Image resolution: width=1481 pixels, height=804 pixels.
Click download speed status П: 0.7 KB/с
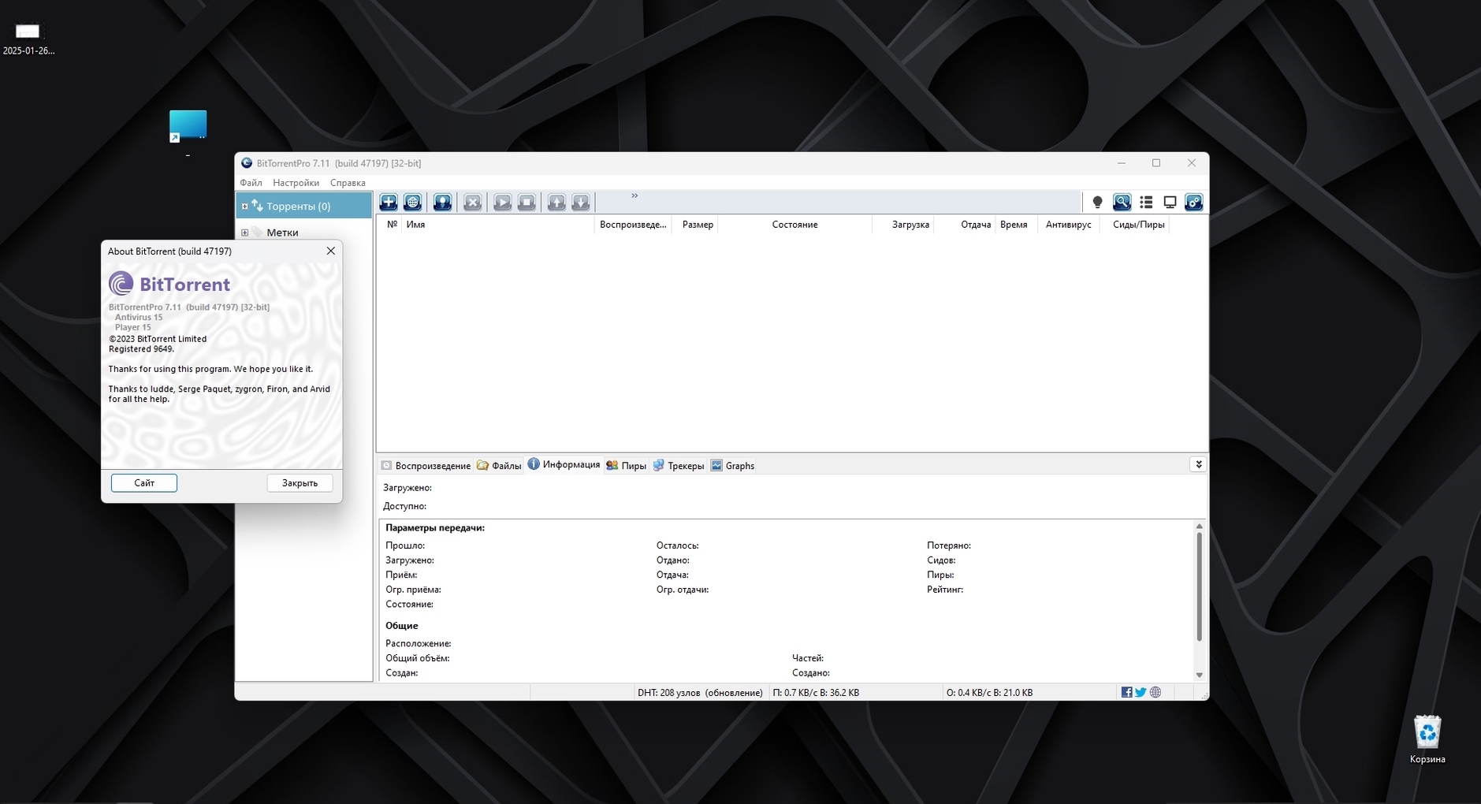coord(816,693)
